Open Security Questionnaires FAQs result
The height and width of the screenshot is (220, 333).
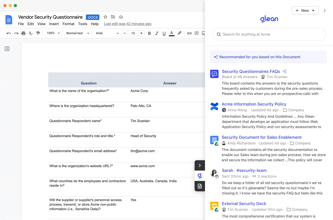click(x=251, y=71)
